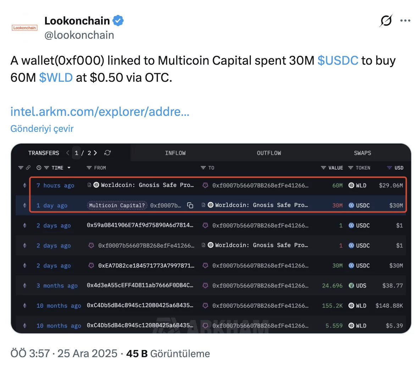Click the $USDC cashtag link
The image size is (420, 371).
338,60
